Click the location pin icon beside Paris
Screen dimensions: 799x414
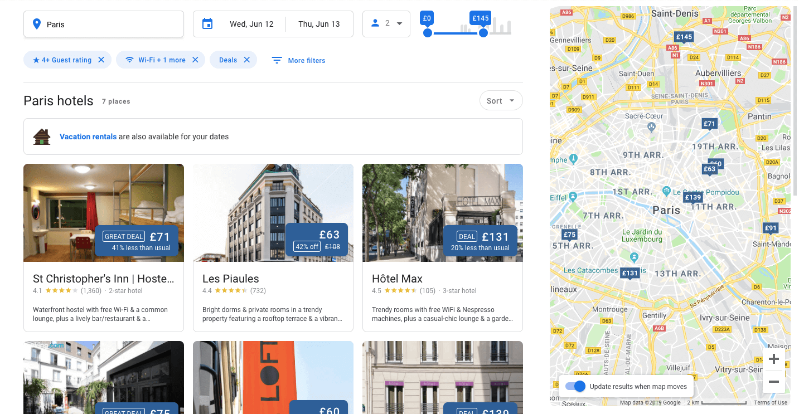(37, 24)
